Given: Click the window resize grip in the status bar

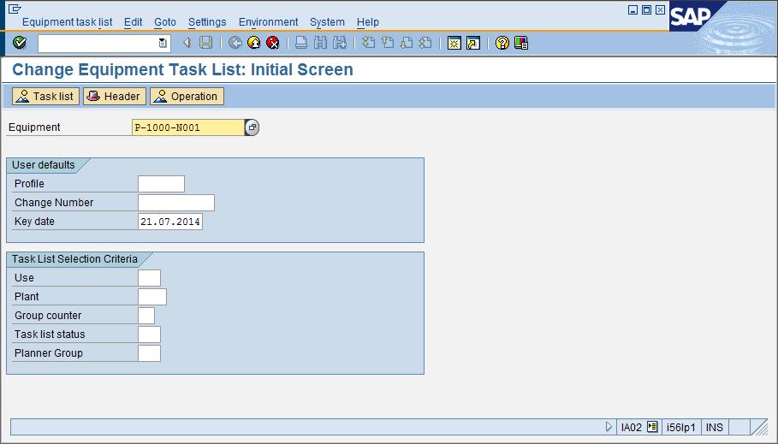Looking at the screenshot, I should (x=759, y=427).
